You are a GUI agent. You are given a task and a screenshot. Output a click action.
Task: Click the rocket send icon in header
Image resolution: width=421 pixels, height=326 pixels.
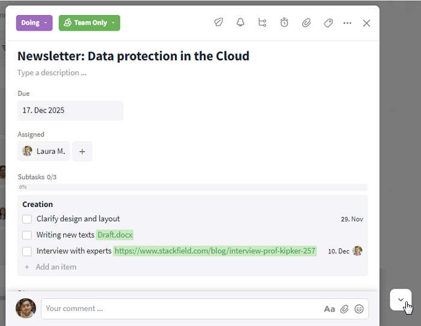tap(218, 23)
